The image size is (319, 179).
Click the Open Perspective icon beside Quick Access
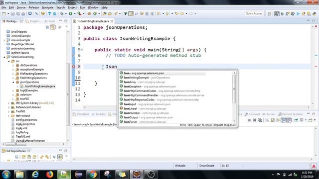269,13
